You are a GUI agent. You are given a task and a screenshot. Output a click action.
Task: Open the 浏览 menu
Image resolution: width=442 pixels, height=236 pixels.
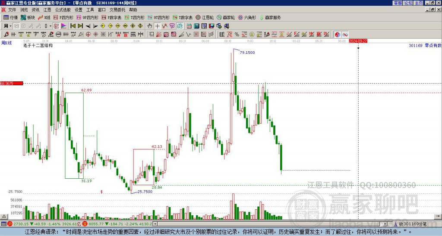tap(24, 10)
